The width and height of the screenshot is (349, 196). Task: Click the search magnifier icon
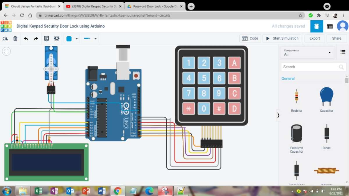[341, 67]
